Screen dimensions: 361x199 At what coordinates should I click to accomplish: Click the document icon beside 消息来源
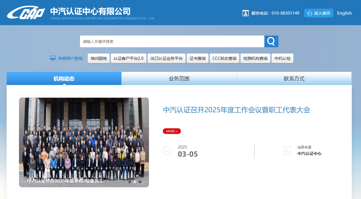click(287, 150)
